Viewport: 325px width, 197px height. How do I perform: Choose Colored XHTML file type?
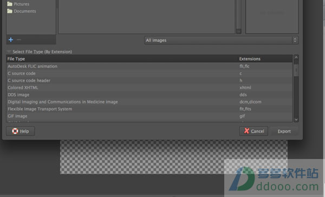[149, 87]
